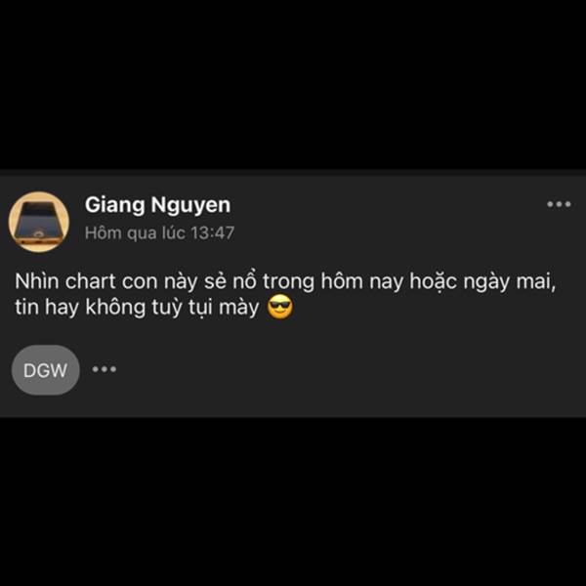Screen dimensions: 586x586
Task: Expand more tags beside DGW
Action: (105, 369)
